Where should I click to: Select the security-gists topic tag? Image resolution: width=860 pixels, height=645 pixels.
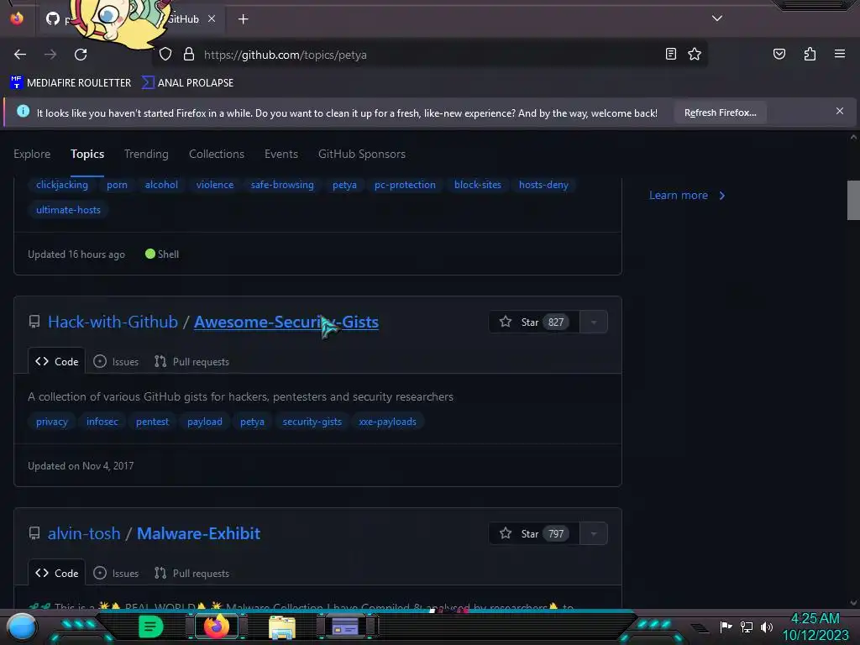[312, 422]
